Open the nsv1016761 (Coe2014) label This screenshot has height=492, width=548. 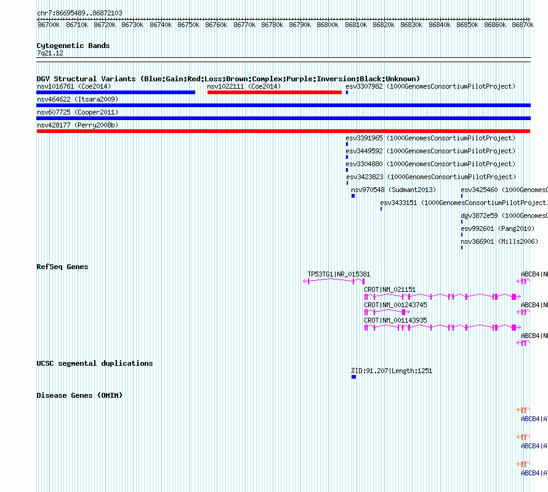pyautogui.click(x=74, y=86)
